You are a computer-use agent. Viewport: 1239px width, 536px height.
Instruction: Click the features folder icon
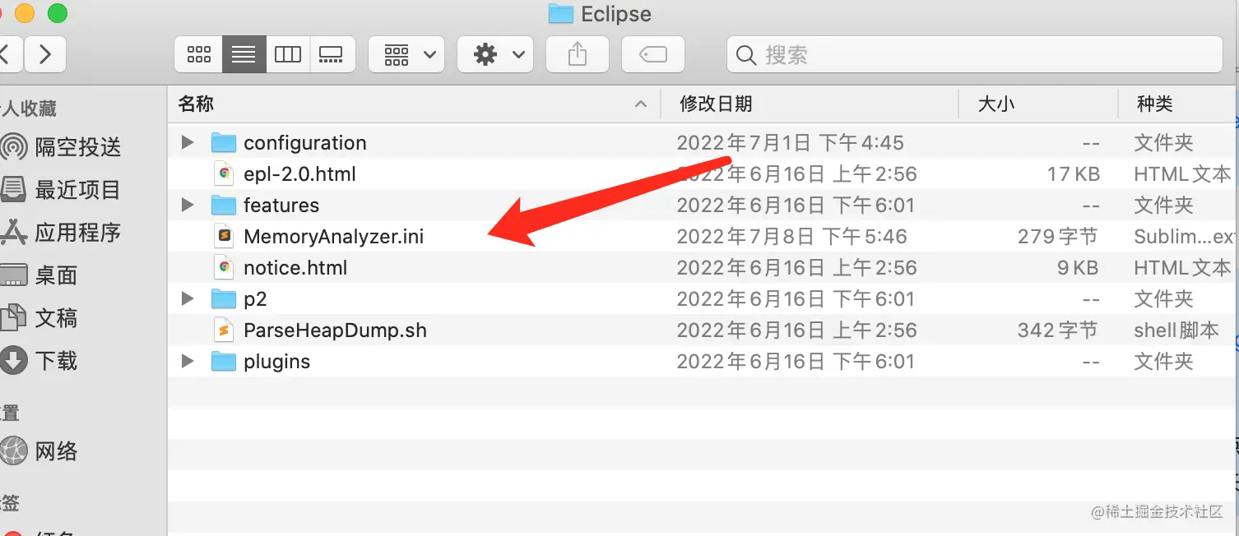224,205
